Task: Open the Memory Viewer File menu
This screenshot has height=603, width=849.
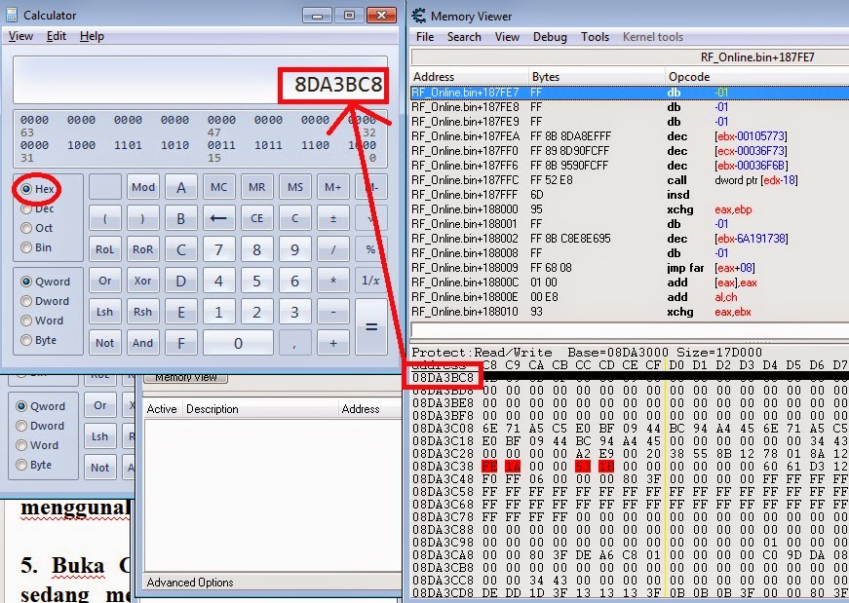Action: (x=425, y=37)
